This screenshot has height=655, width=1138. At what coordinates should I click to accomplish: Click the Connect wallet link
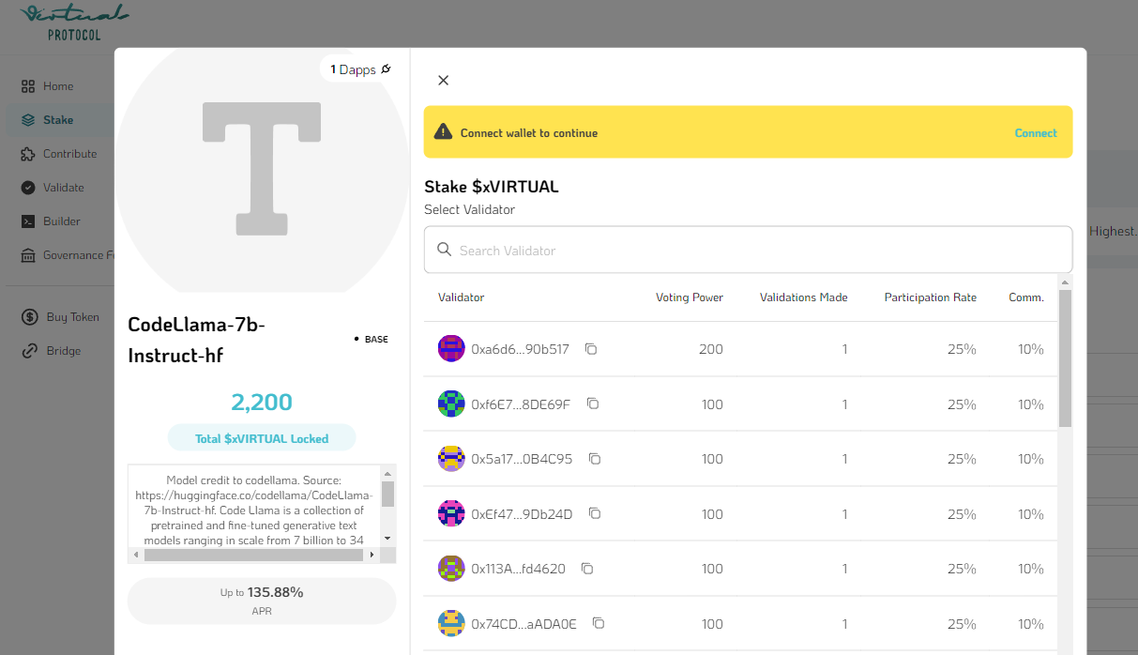click(x=1036, y=133)
